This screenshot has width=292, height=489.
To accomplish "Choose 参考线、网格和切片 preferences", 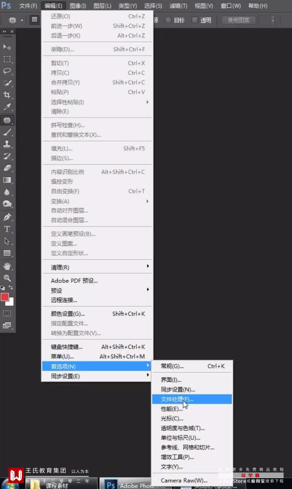I will 192,447.
